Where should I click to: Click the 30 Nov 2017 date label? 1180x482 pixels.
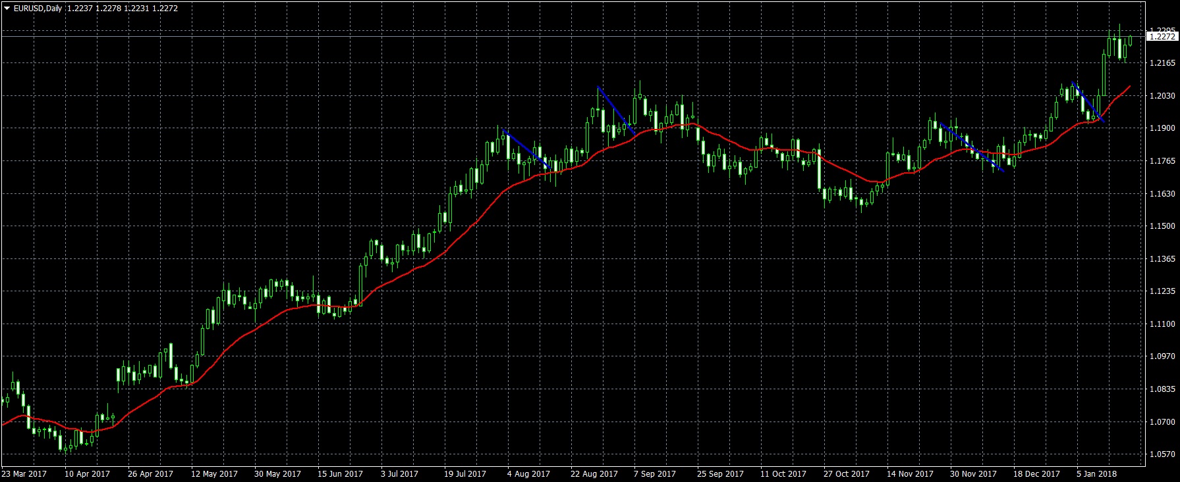(973, 473)
